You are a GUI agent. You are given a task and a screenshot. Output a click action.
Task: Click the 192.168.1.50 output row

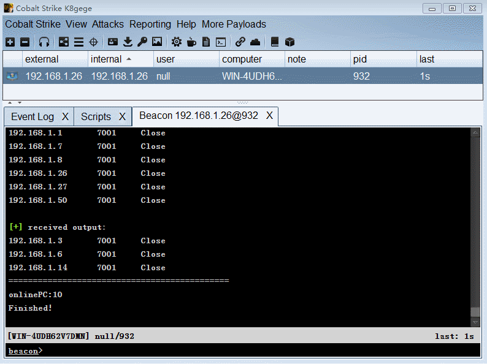(87, 200)
